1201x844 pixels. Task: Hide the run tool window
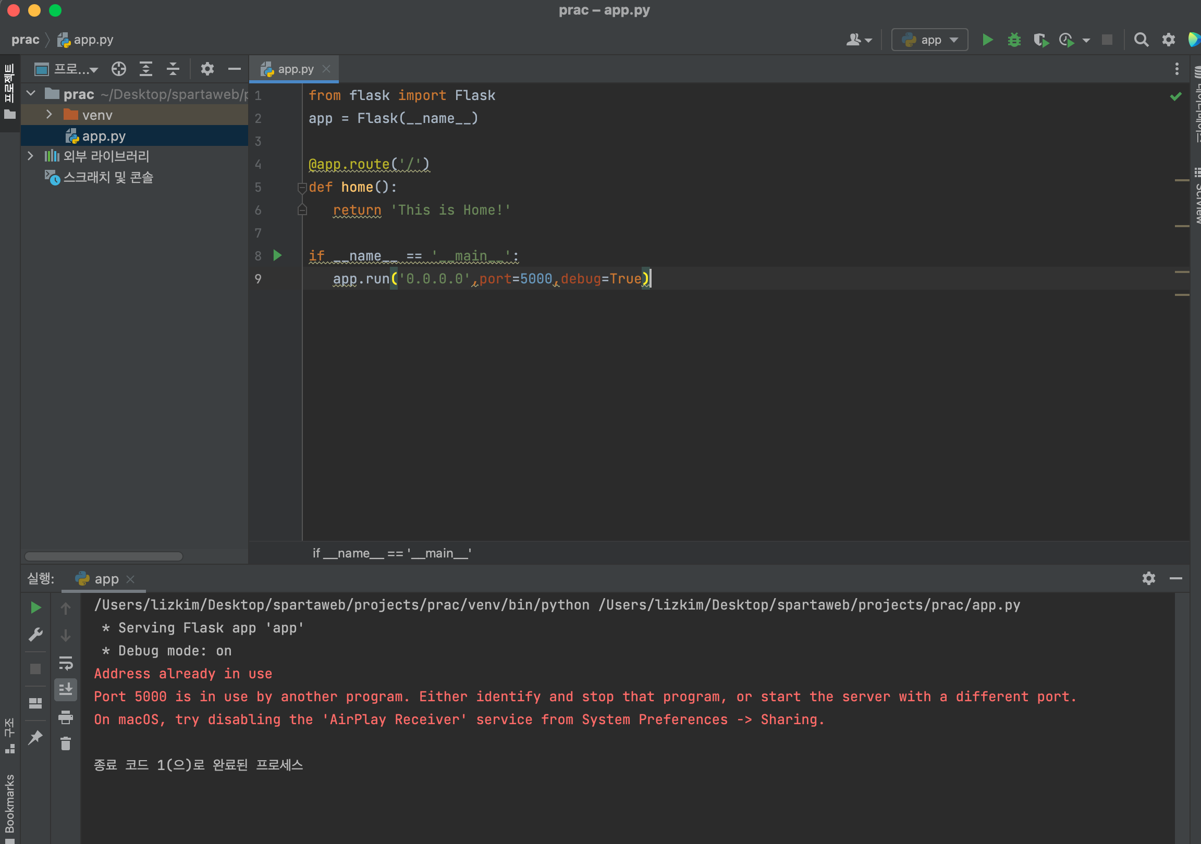1175,578
